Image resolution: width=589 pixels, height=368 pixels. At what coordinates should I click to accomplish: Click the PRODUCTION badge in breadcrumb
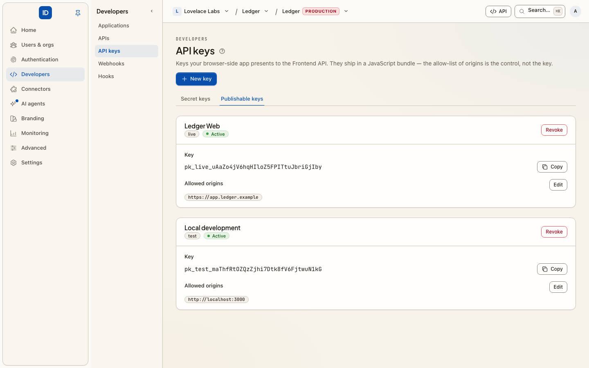tap(321, 11)
